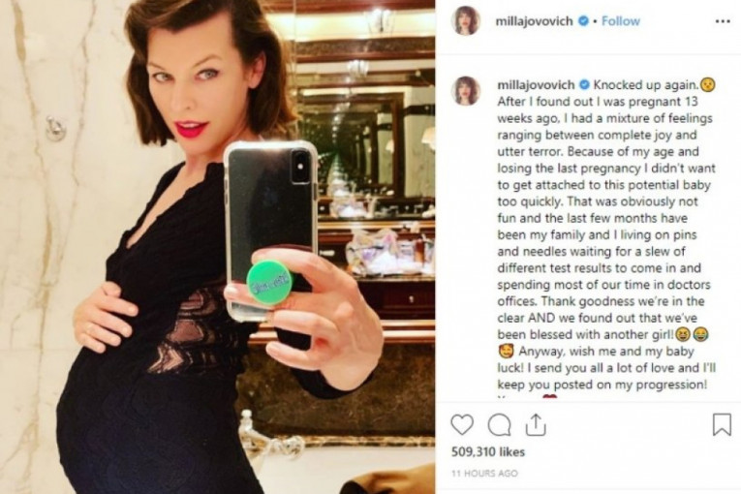Click the verified badge beside header username
Image resolution: width=741 pixels, height=494 pixels.
pyautogui.click(x=584, y=21)
